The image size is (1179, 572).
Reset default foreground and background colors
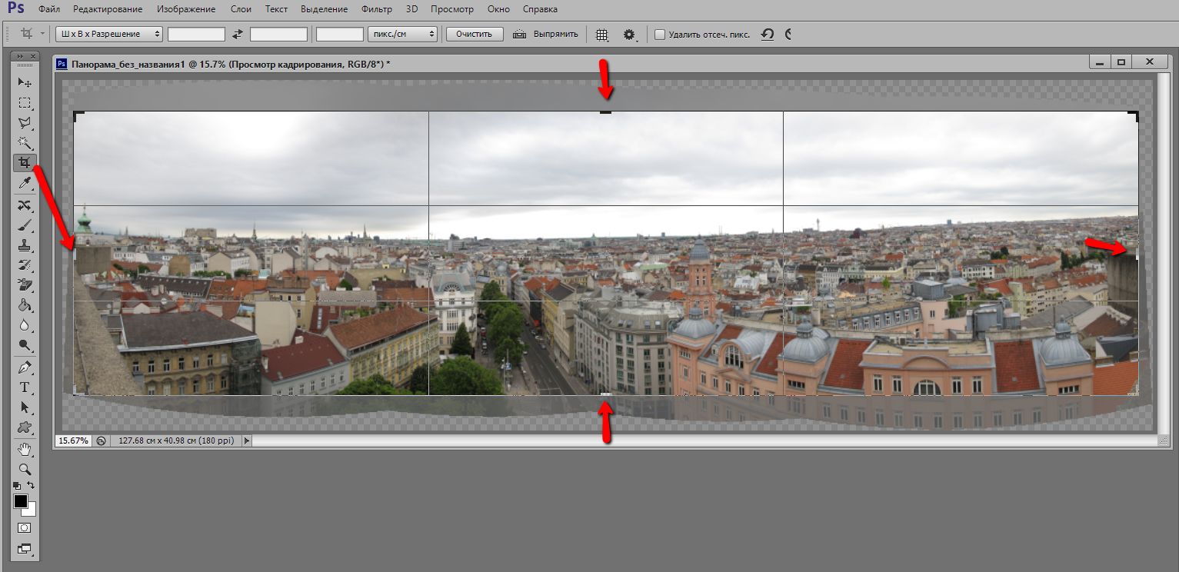point(18,486)
